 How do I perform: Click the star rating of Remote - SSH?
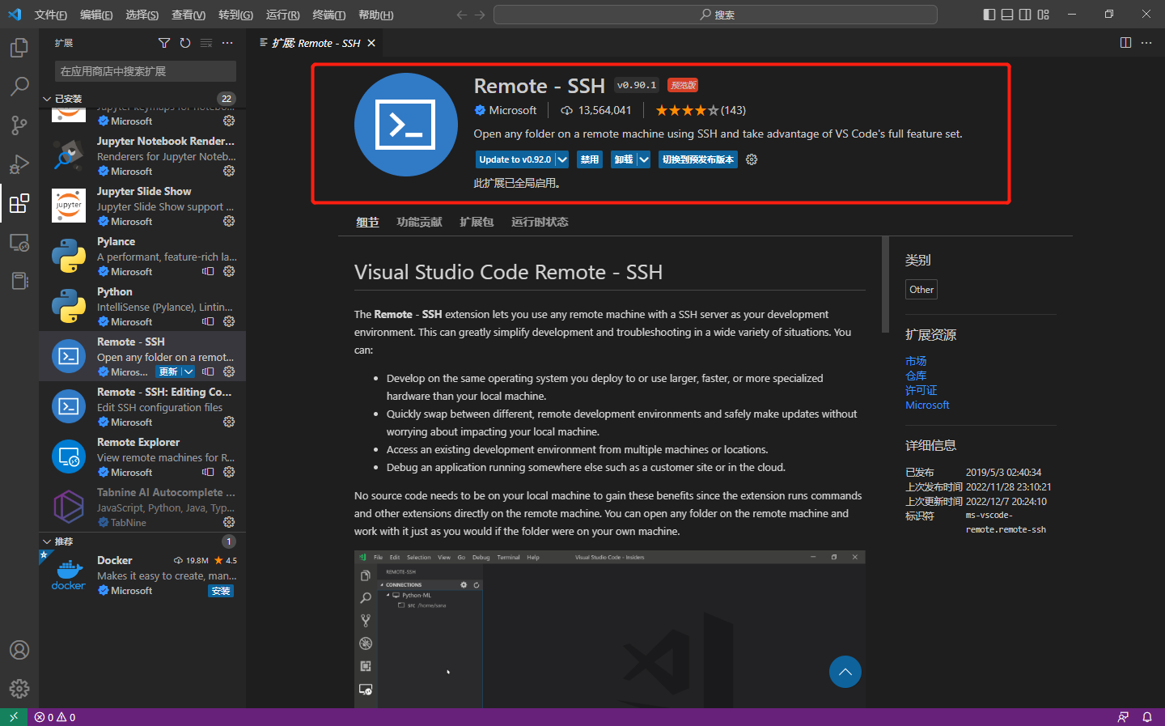701,110
